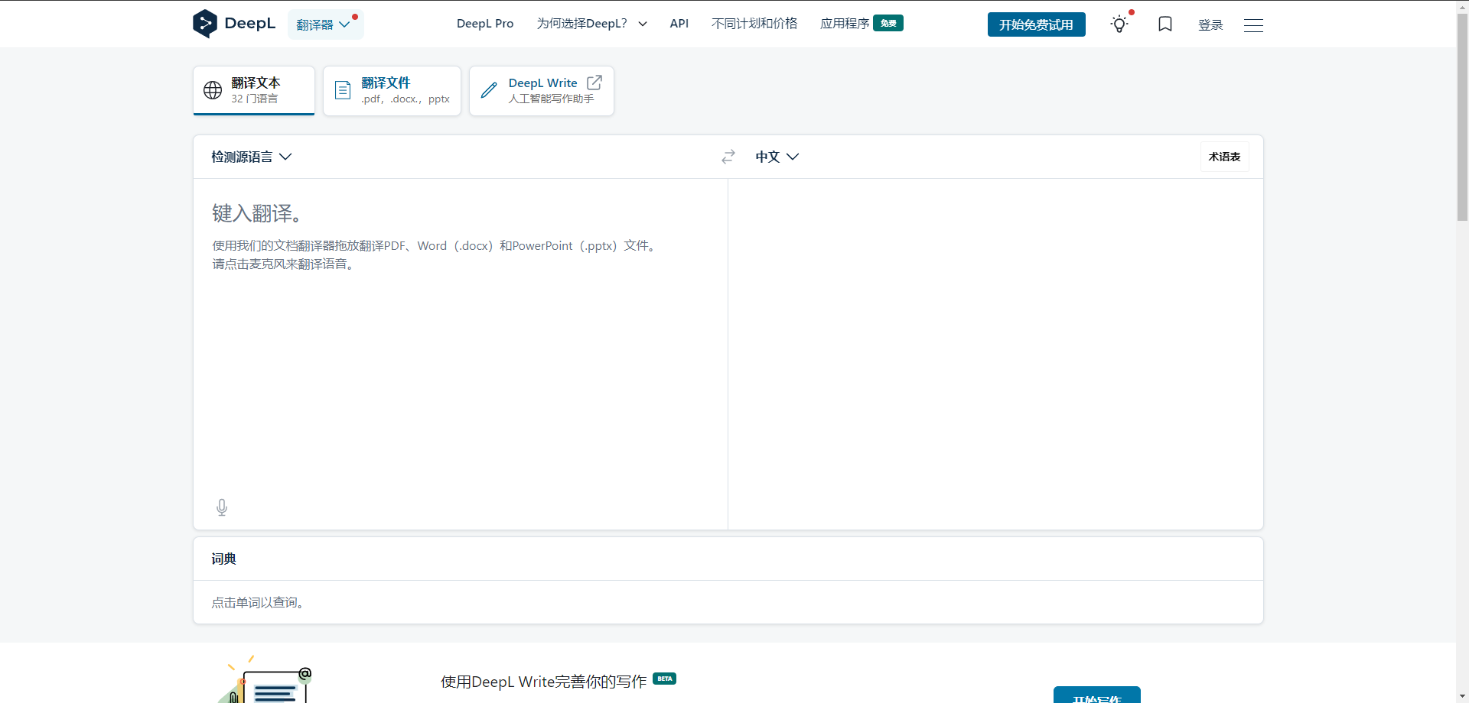This screenshot has height=703, width=1469.
Task: Click the external link icon on DeepL Write
Action: point(594,83)
